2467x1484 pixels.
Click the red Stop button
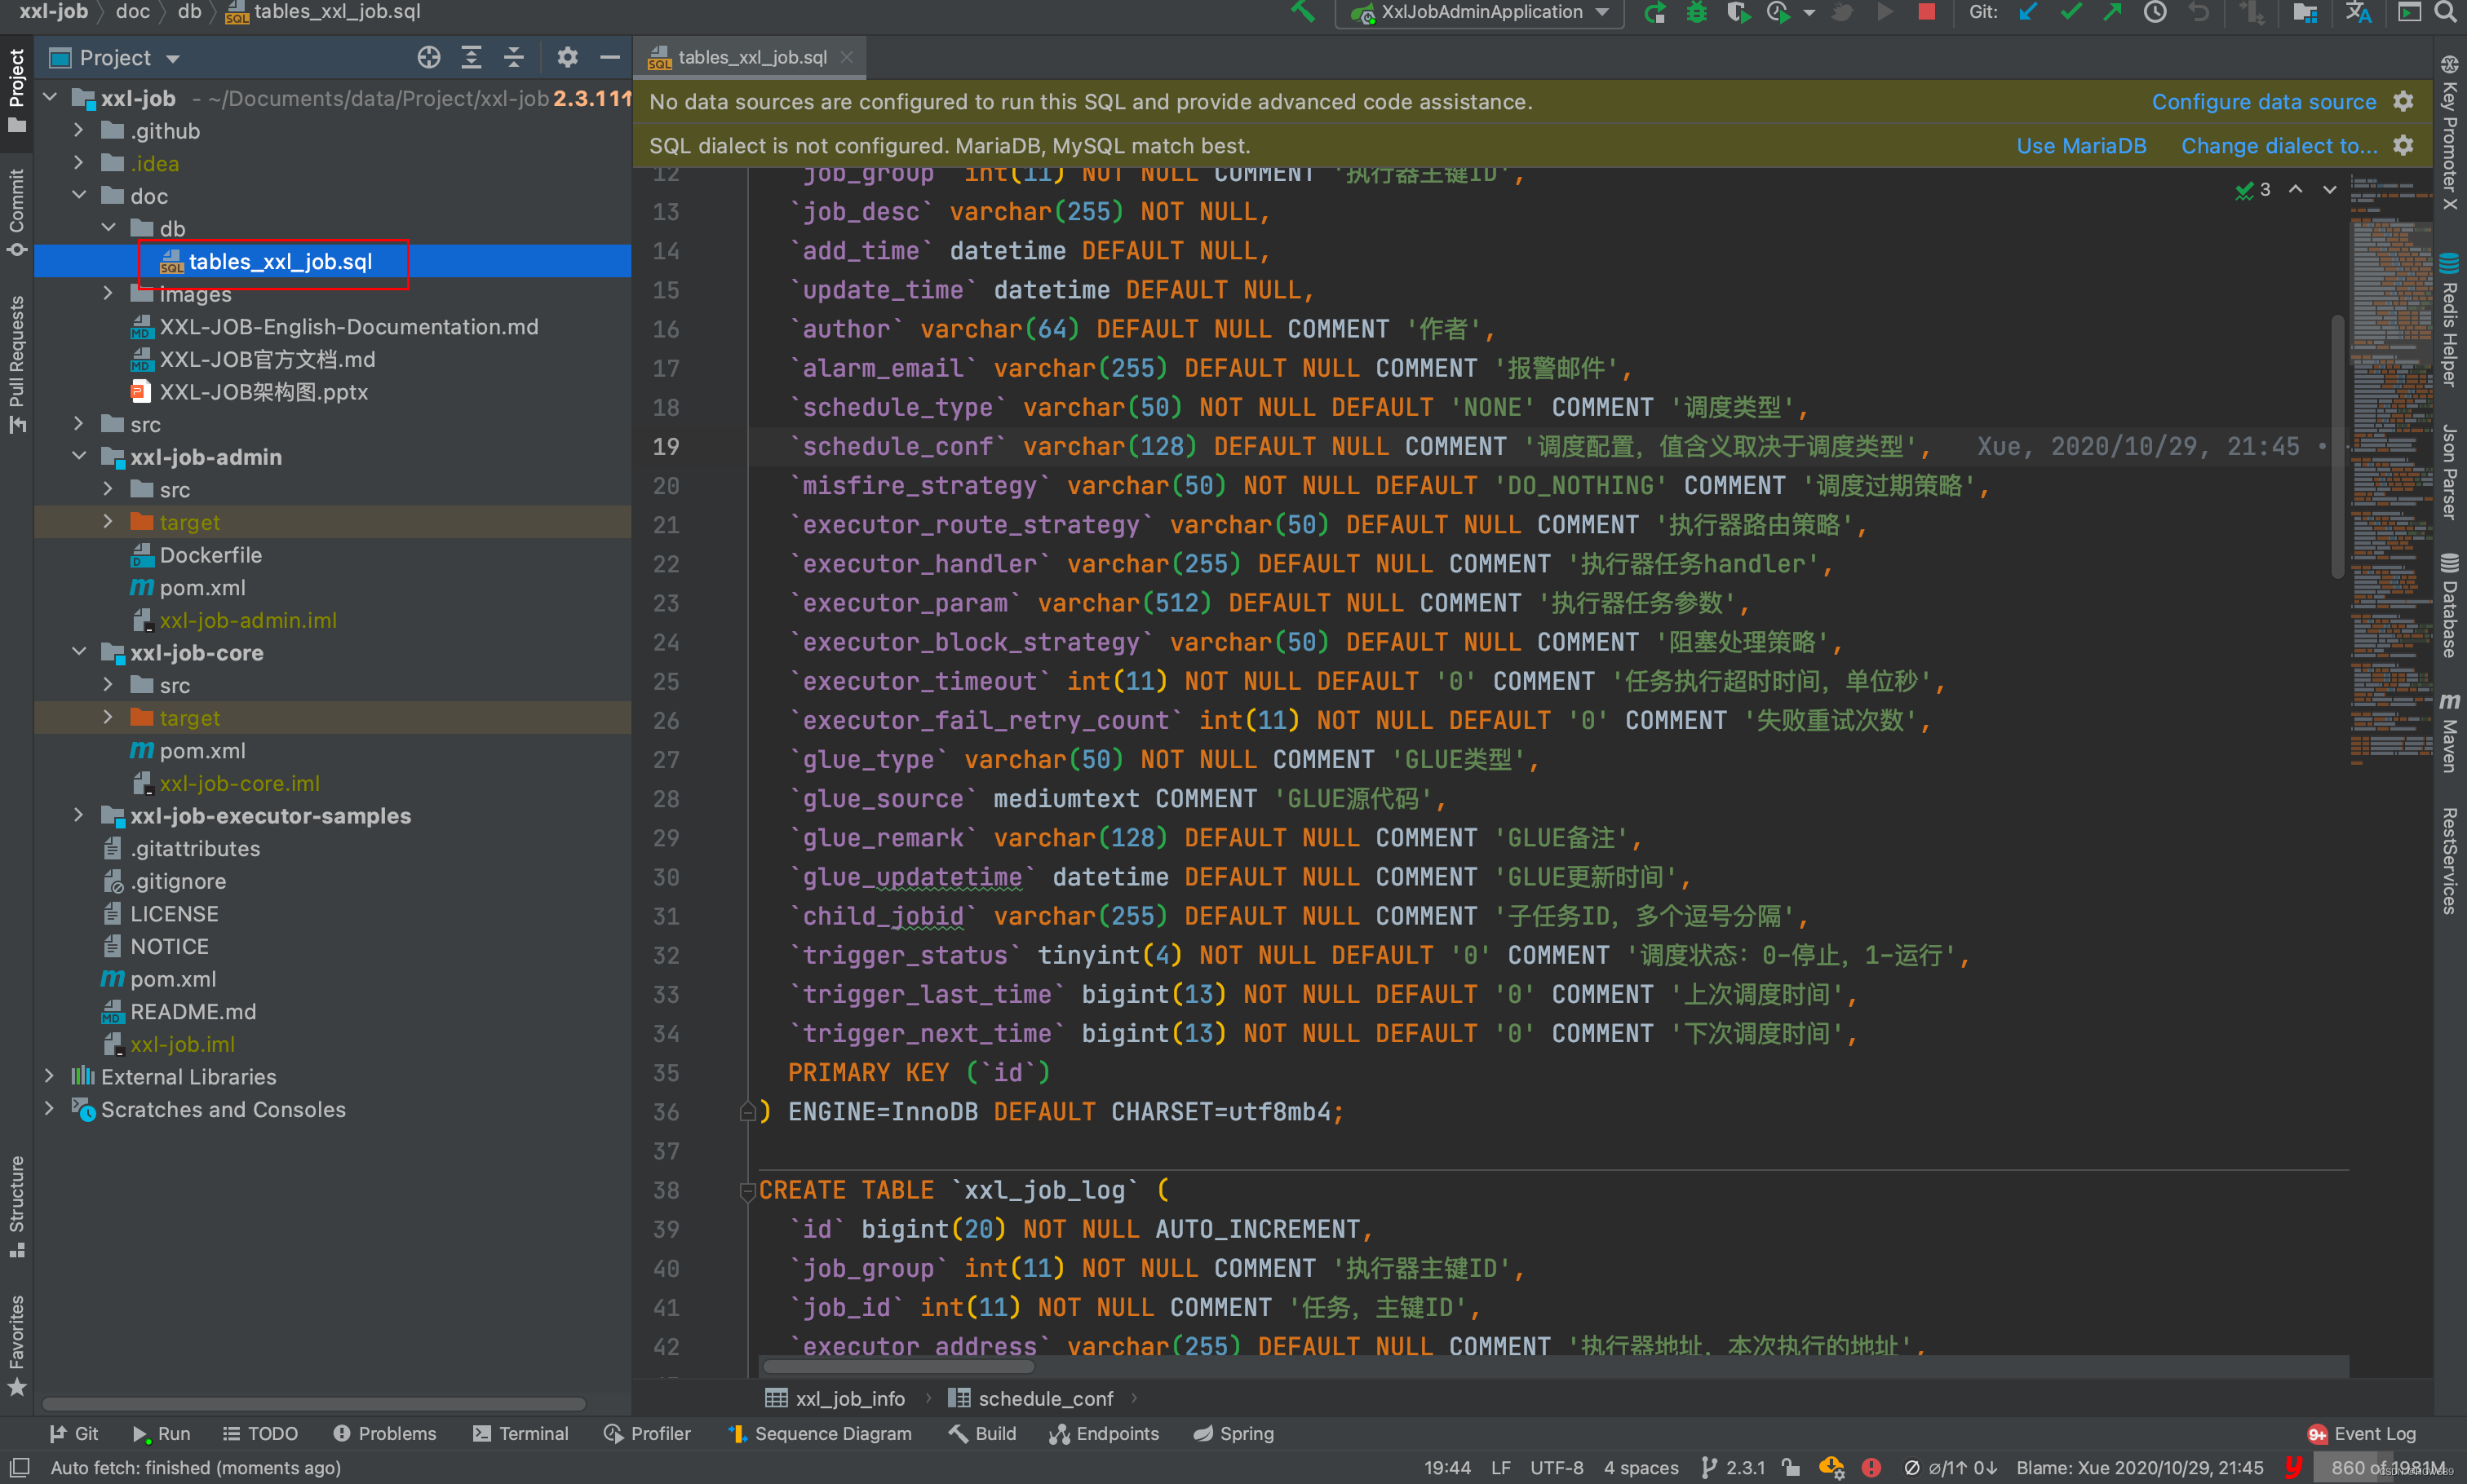(x=1926, y=12)
